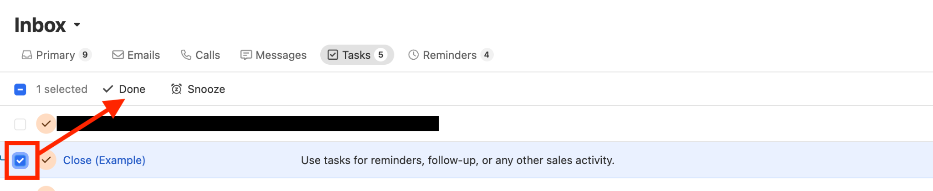Click the speech bubble Messages icon
Screen dimensions: 933x191
click(246, 55)
